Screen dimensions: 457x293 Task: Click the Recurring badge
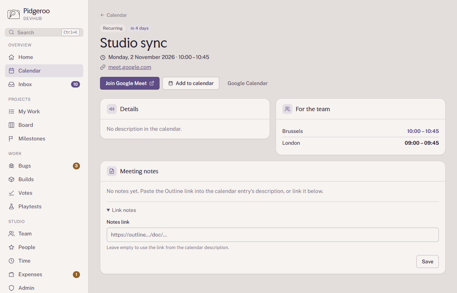(x=113, y=28)
